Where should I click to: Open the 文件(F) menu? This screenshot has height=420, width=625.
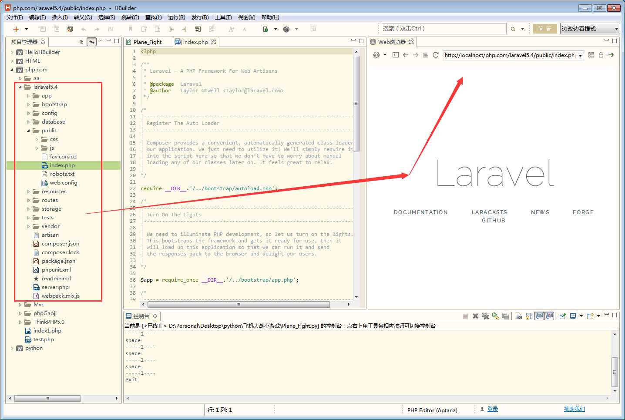15,17
